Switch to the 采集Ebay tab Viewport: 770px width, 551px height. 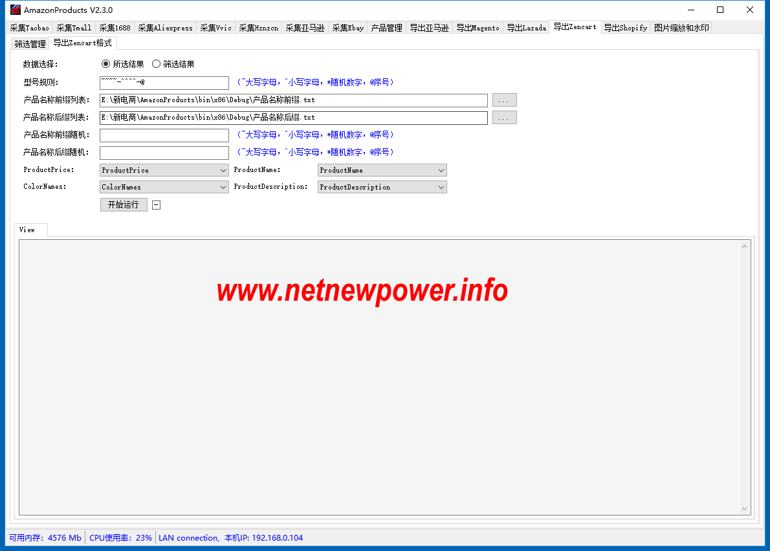pos(348,28)
